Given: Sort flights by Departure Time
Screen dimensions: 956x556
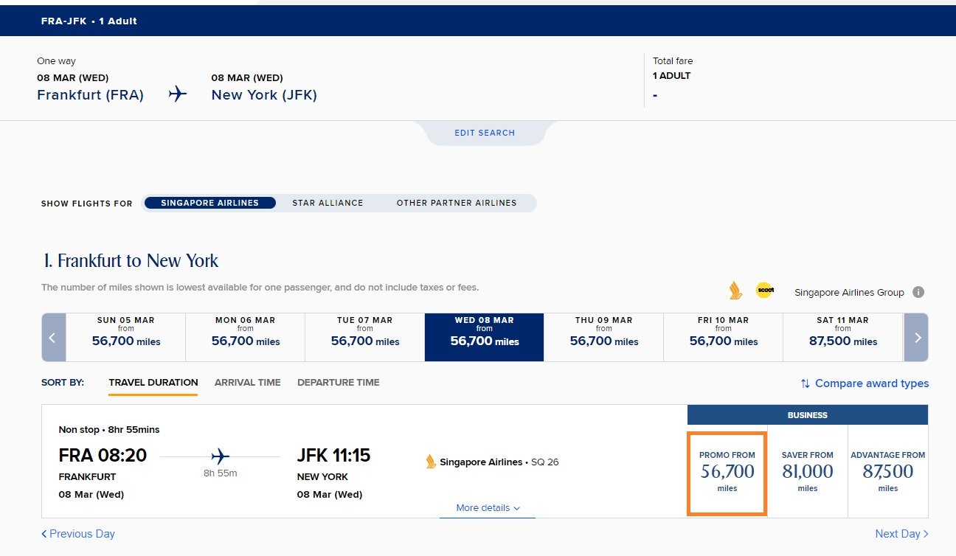Looking at the screenshot, I should pos(339,383).
